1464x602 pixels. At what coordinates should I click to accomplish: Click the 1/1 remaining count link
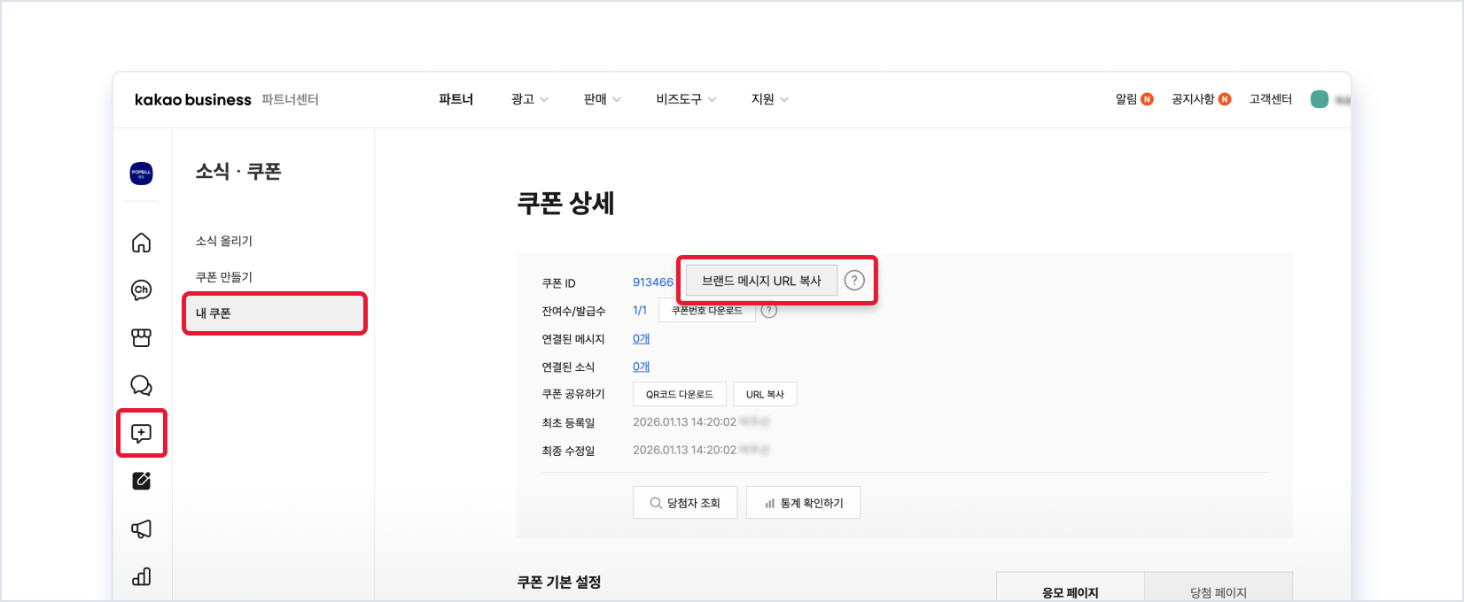click(x=640, y=311)
